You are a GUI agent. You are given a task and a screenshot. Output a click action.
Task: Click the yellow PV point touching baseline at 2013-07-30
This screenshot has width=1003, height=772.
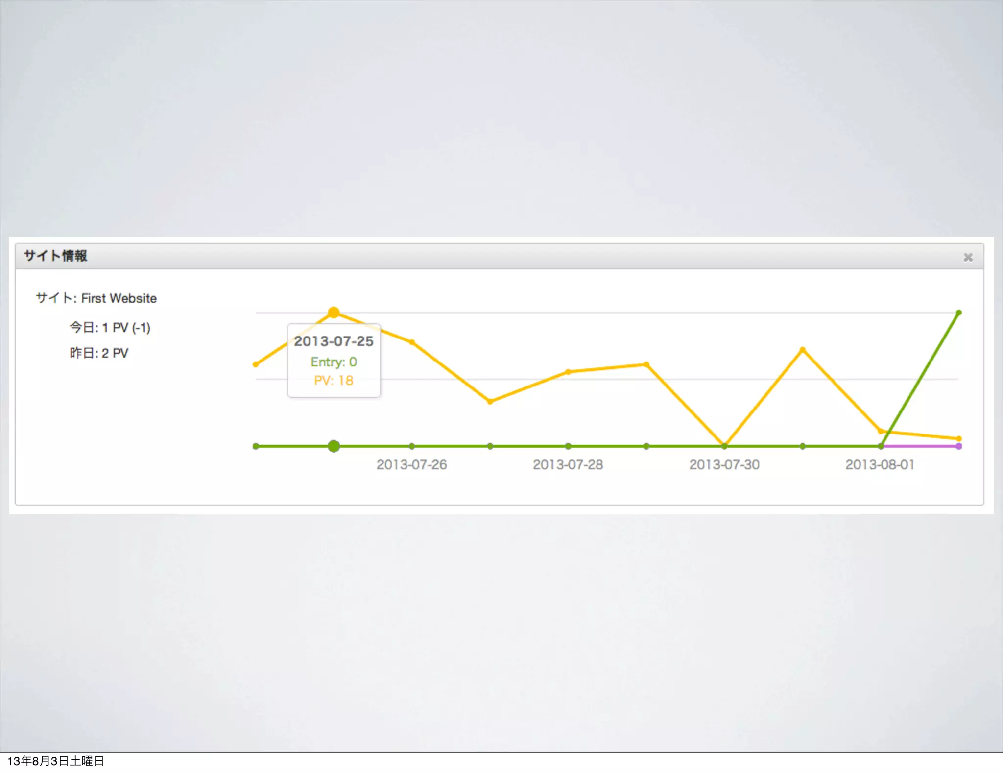pyautogui.click(x=724, y=445)
